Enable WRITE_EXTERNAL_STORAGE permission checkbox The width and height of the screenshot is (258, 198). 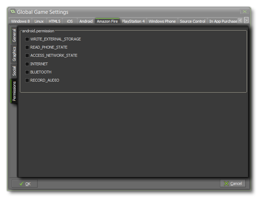pyautogui.click(x=27, y=39)
